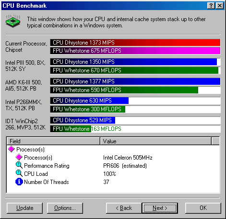Click the "Intel P266MMX, TX, 512K PB" label
This screenshot has height=219, width=226.
coord(24,105)
